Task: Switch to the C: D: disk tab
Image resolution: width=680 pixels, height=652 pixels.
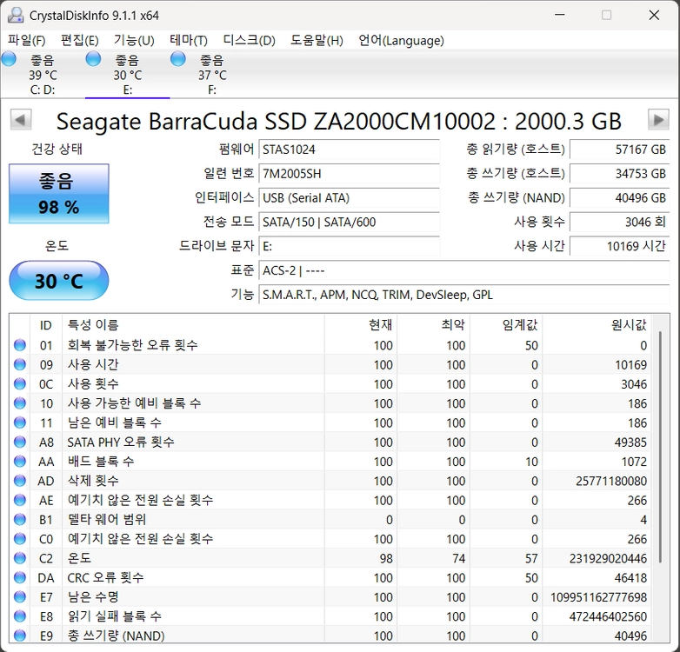Action: (x=43, y=74)
